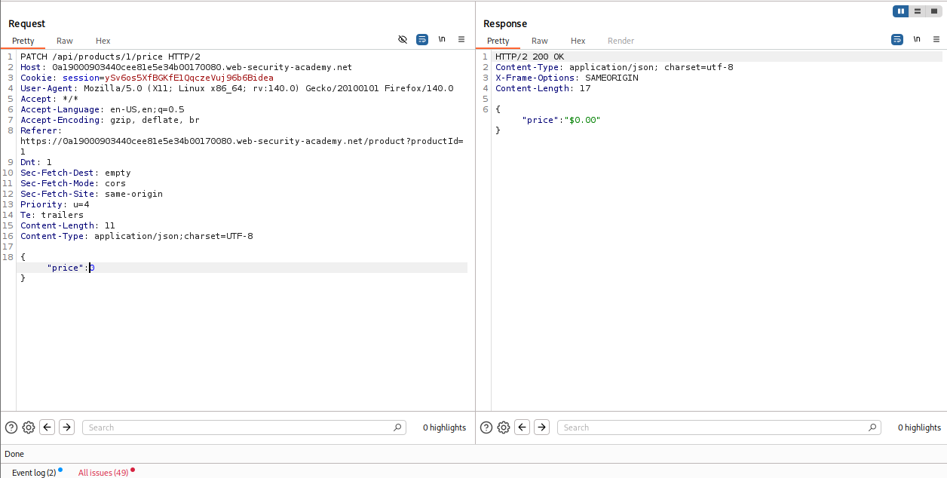Open Response search settings gear
The width and height of the screenshot is (947, 478).
tap(504, 427)
